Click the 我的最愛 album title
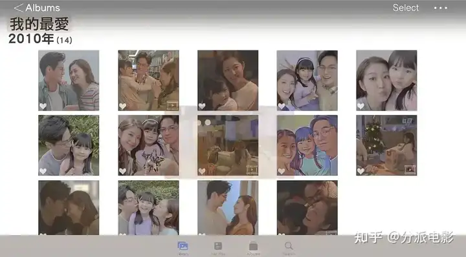Viewport: 466px width, 257px height. [39, 24]
